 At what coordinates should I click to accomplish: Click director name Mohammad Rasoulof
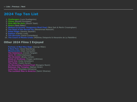pos(44,29)
